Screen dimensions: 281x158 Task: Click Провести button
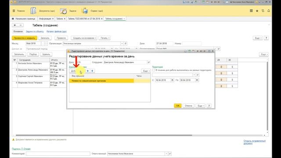(x=61, y=38)
